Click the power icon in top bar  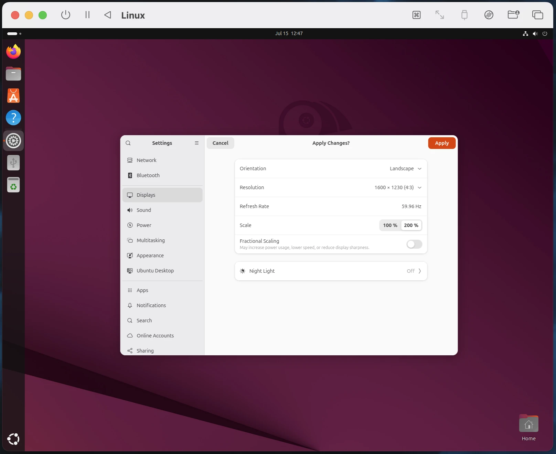click(545, 33)
